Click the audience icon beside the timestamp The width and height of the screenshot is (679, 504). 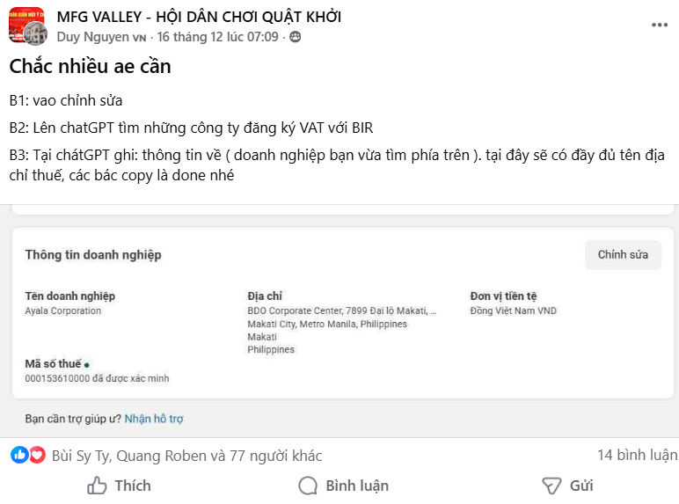[295, 37]
